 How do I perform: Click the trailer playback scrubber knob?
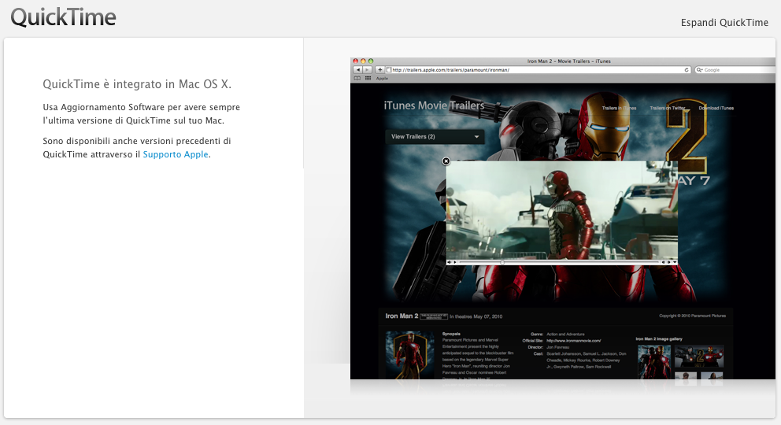pyautogui.click(x=502, y=262)
